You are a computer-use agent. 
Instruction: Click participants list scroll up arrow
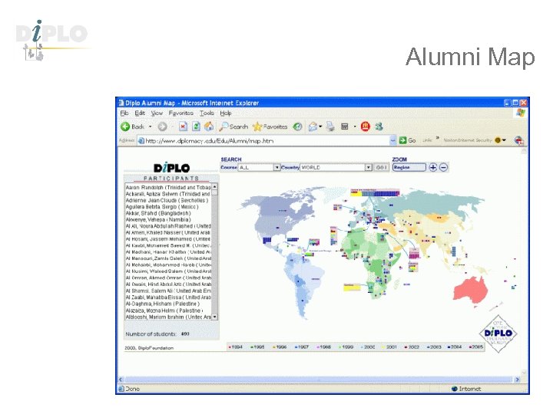pyautogui.click(x=215, y=186)
